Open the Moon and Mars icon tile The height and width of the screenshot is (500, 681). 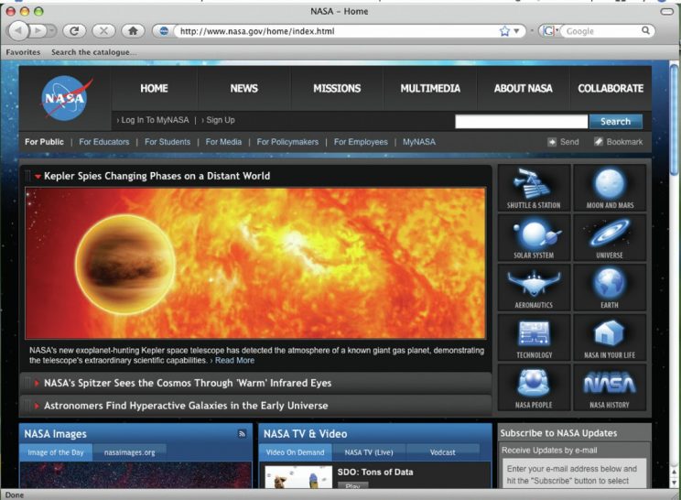click(x=610, y=187)
